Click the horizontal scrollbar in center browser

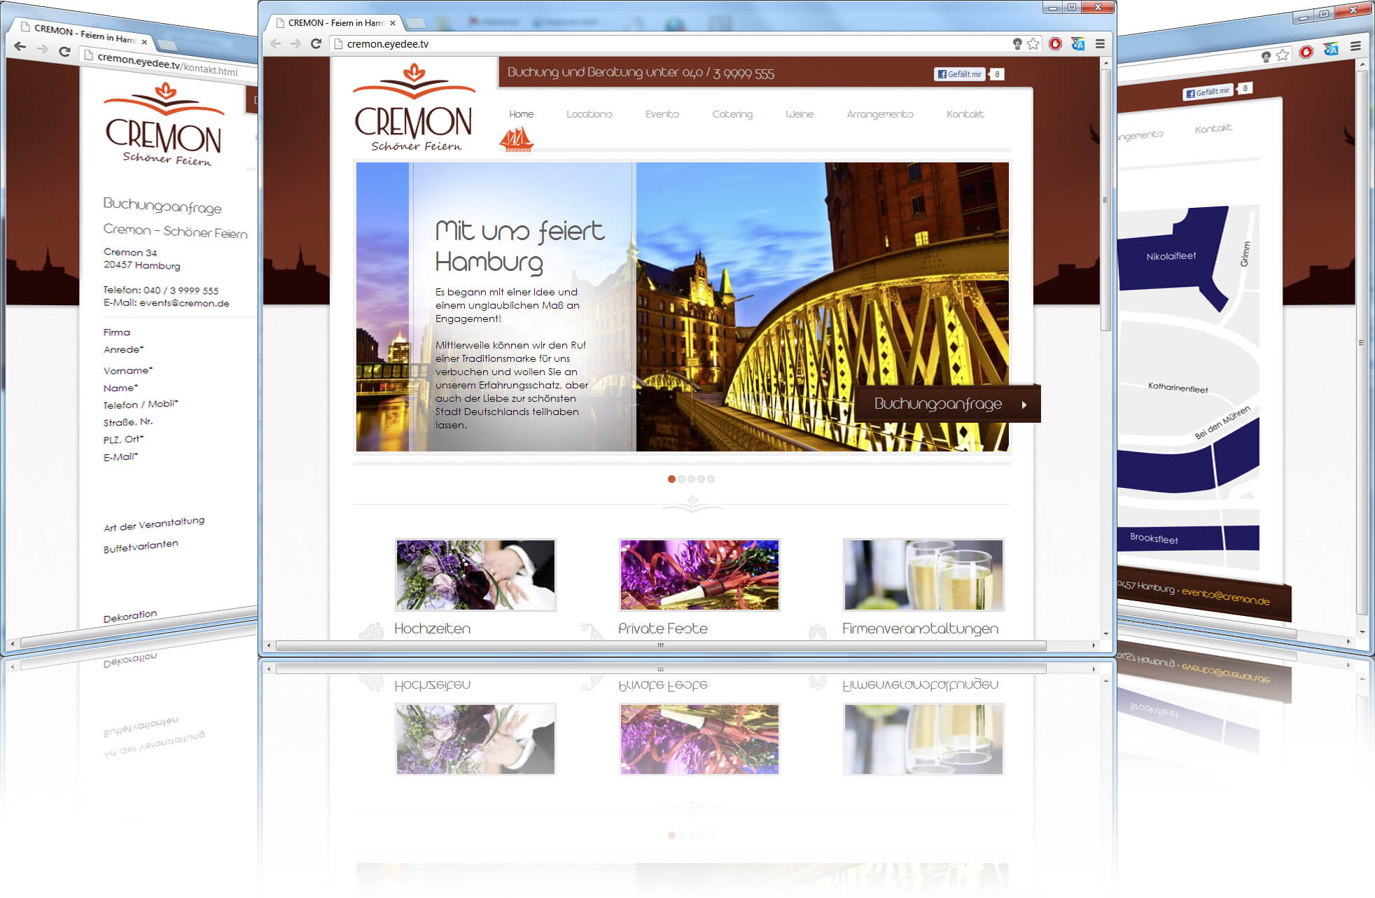click(661, 645)
